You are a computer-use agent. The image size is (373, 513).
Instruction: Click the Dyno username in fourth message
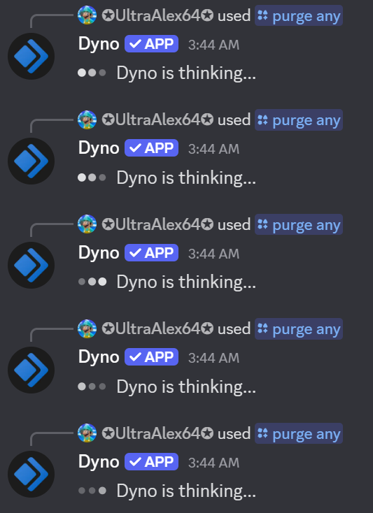[x=99, y=357]
